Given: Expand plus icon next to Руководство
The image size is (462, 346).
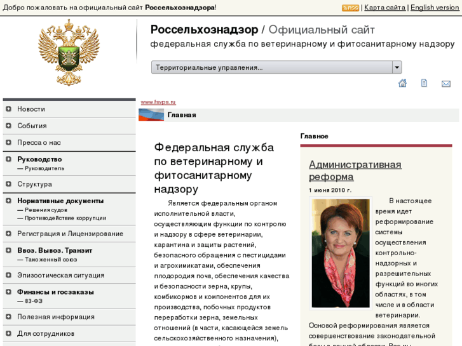Looking at the screenshot, I should [x=8, y=159].
